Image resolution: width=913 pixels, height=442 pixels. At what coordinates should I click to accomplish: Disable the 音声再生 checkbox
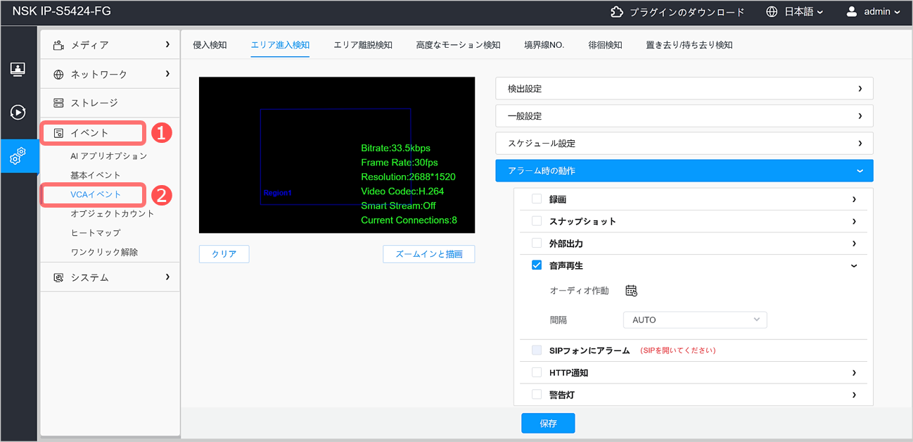pyautogui.click(x=537, y=265)
